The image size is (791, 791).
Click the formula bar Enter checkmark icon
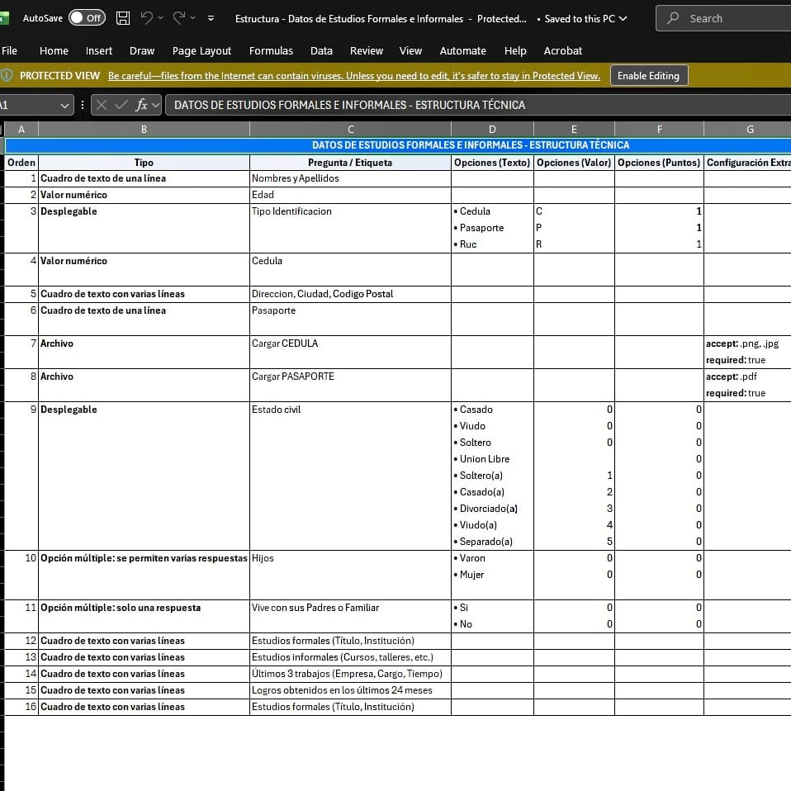point(121,105)
